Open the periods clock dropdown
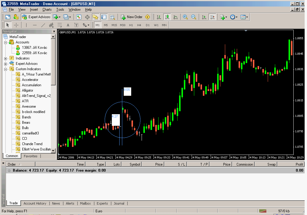Viewport: 307px width, 215px height. [236, 17]
